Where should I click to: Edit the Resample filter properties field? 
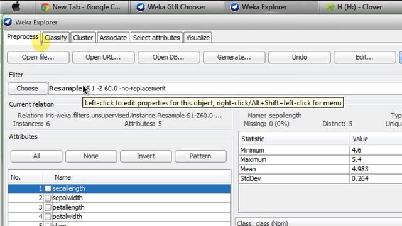click(225, 89)
